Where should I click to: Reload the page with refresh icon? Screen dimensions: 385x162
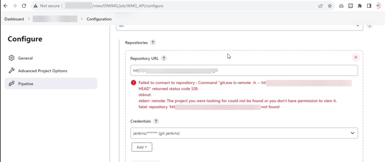[x=24, y=6]
